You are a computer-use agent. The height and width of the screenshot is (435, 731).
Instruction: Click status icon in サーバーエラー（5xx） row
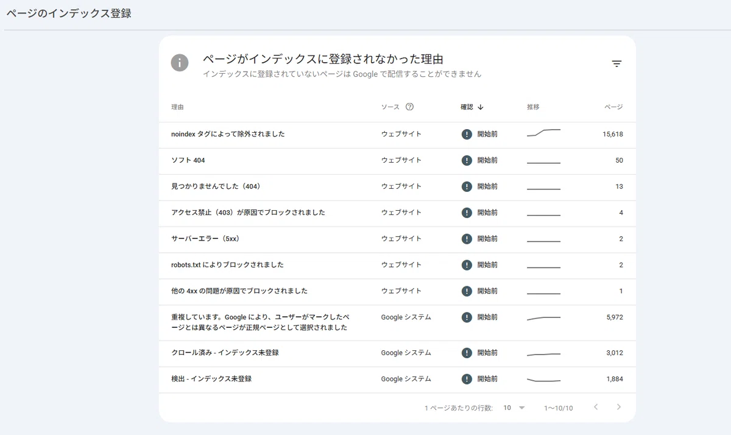(467, 239)
